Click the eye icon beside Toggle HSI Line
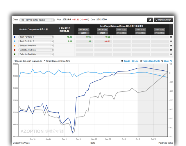This screenshot has width=186, height=146. [122, 61]
